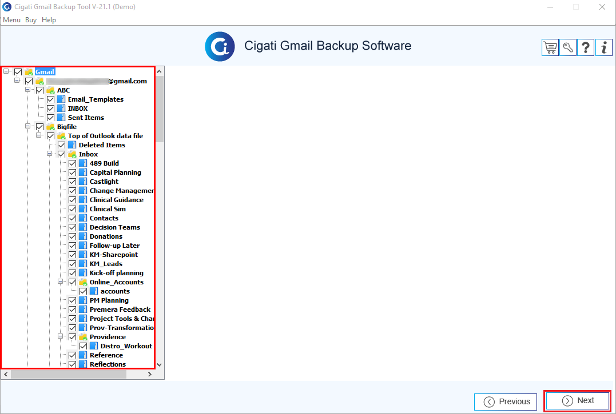Select the KM_Leads tree item

point(106,264)
